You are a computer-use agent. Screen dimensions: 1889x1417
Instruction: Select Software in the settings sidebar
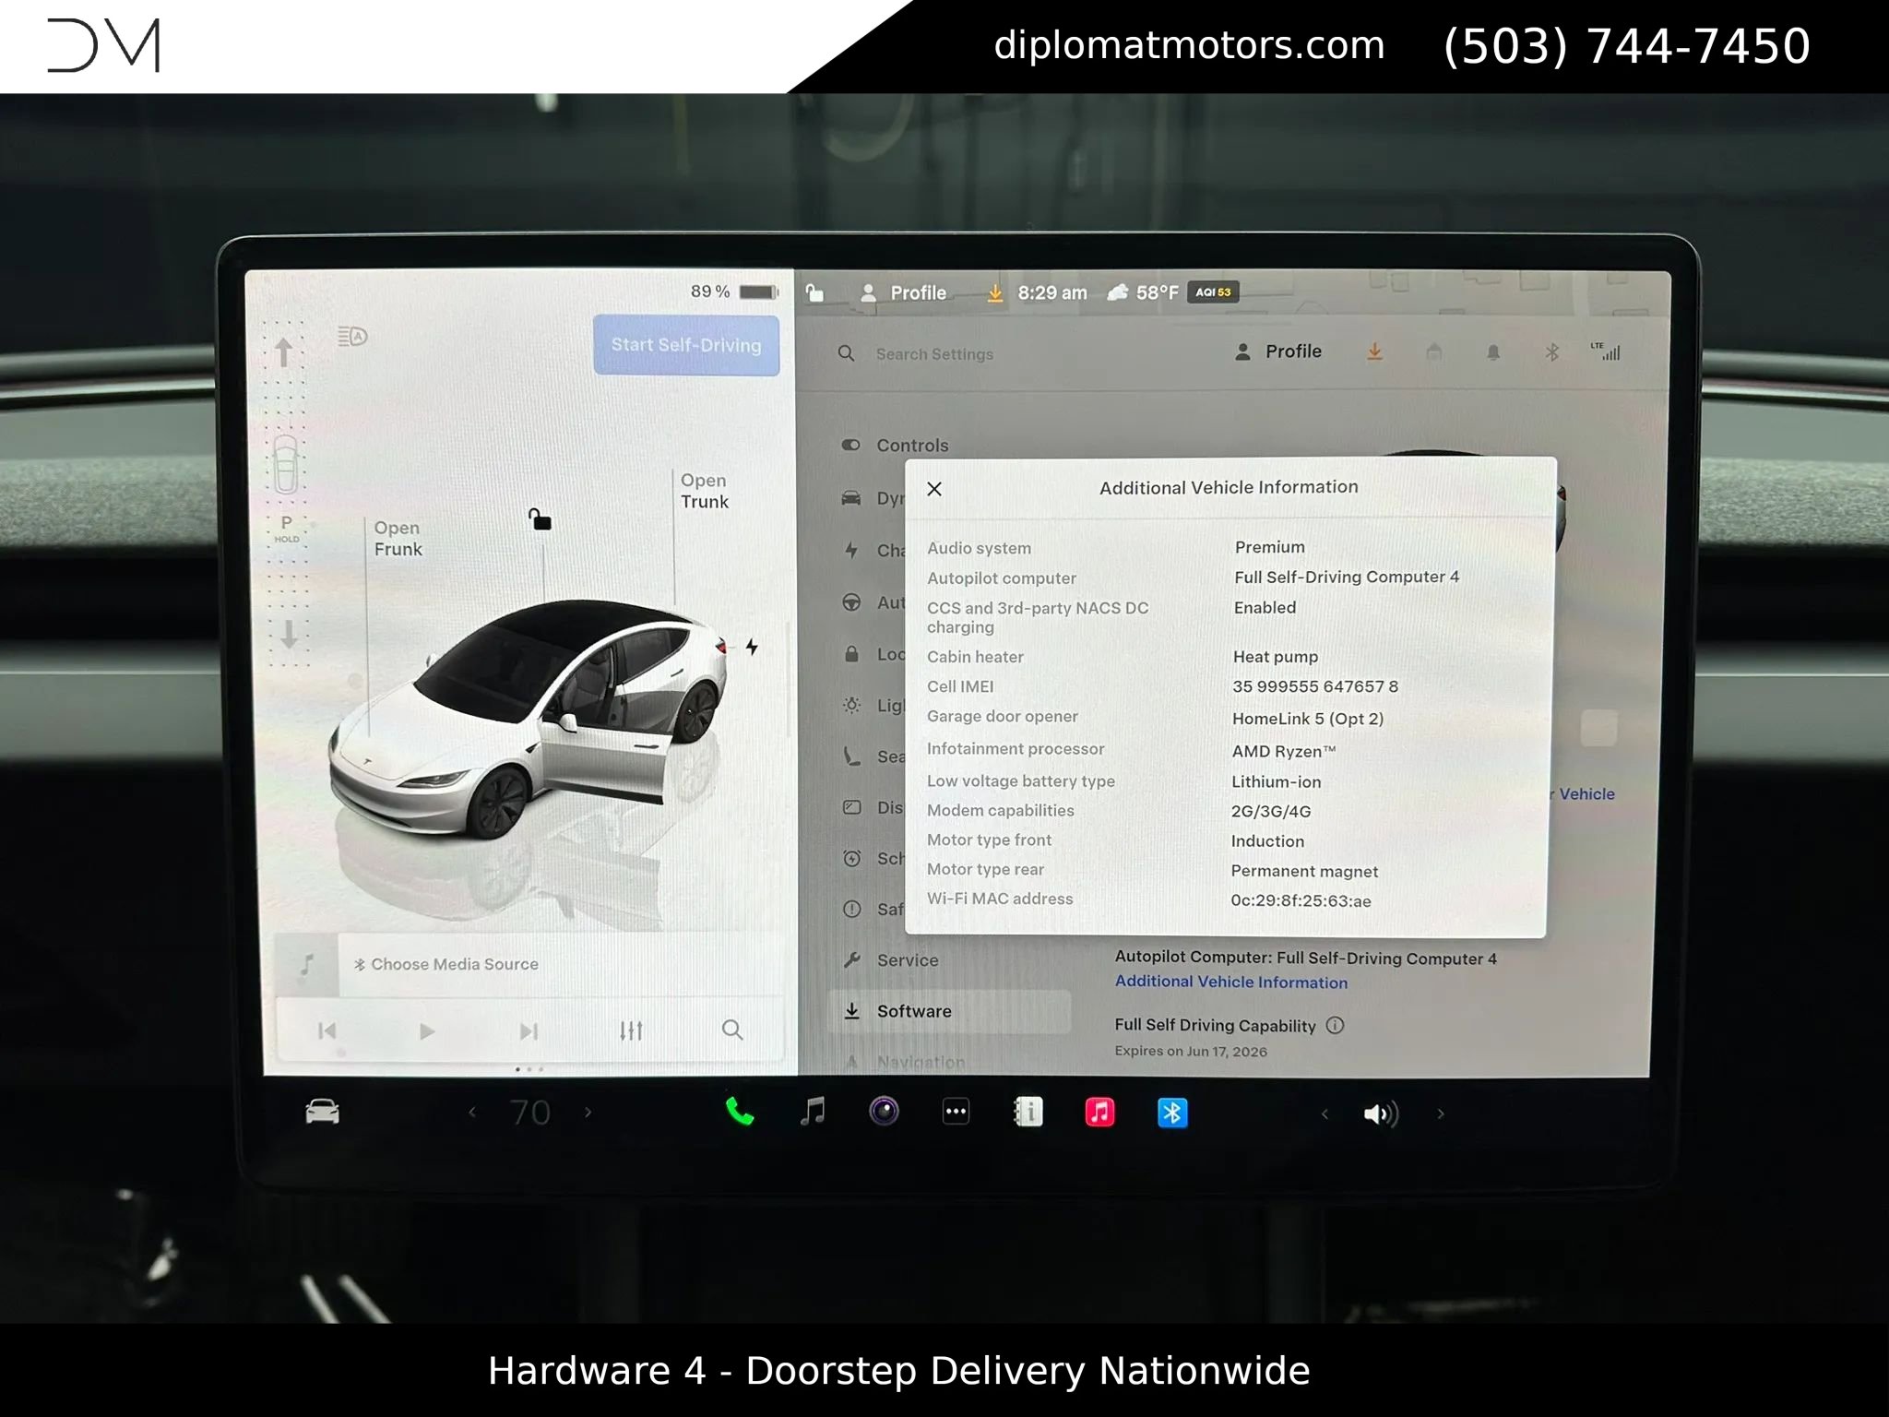coord(914,1010)
